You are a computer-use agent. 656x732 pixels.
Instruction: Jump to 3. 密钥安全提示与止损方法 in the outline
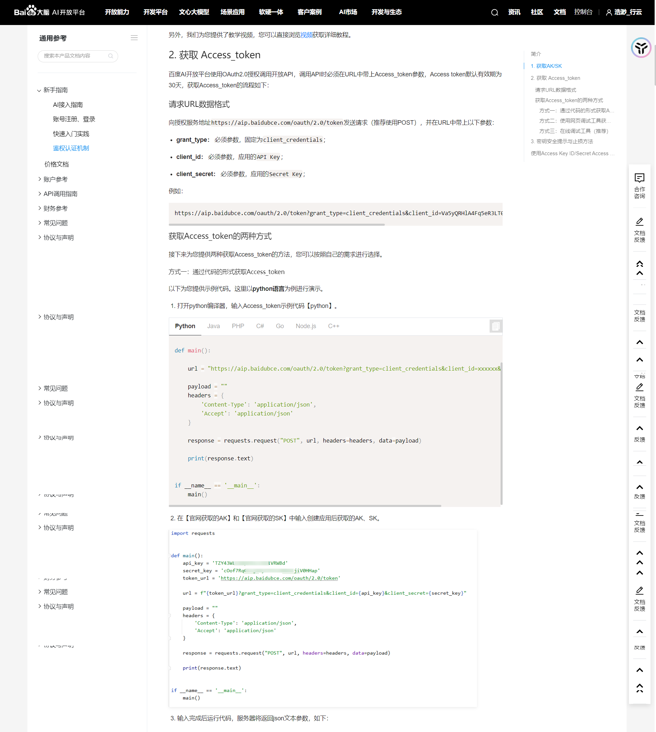point(562,142)
